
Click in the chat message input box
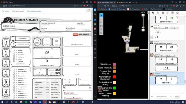pyautogui.click(x=167, y=90)
